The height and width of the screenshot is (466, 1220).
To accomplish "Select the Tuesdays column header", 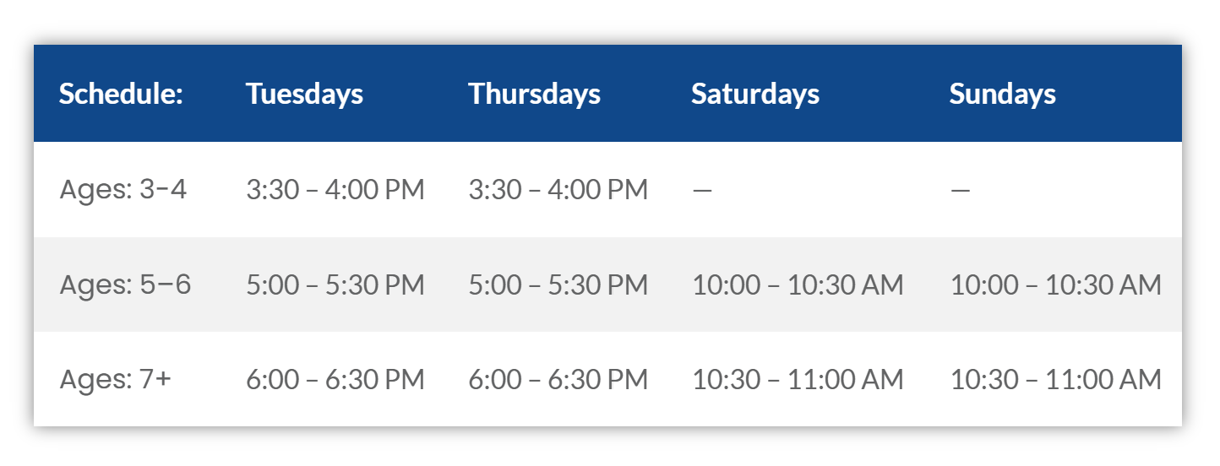I will click(304, 94).
